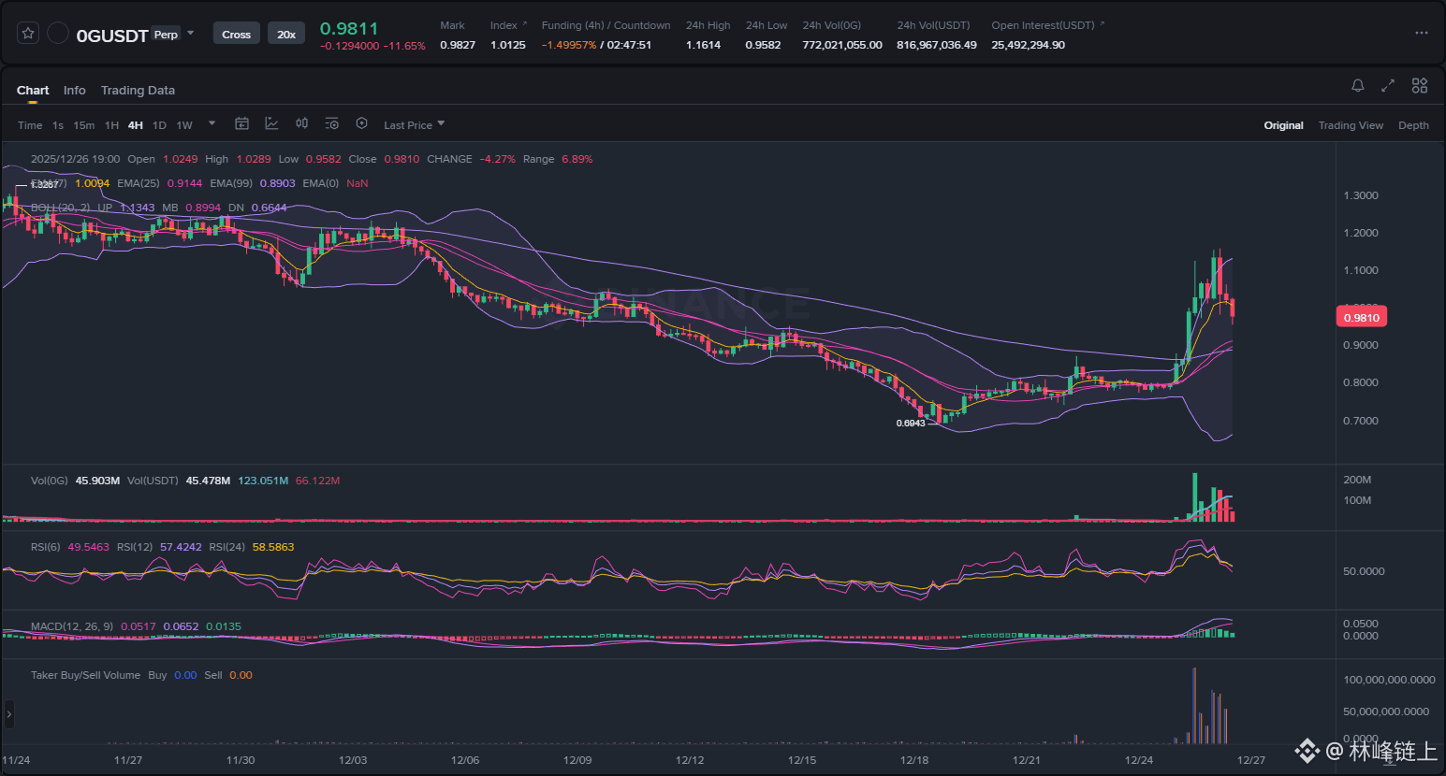Open the 0GUSDT pair selector dropdown arrow
Image resolution: width=1446 pixels, height=776 pixels.
click(x=191, y=34)
